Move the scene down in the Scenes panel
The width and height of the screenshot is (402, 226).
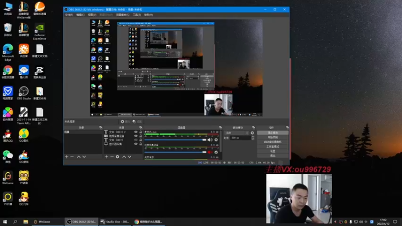pyautogui.click(x=84, y=157)
